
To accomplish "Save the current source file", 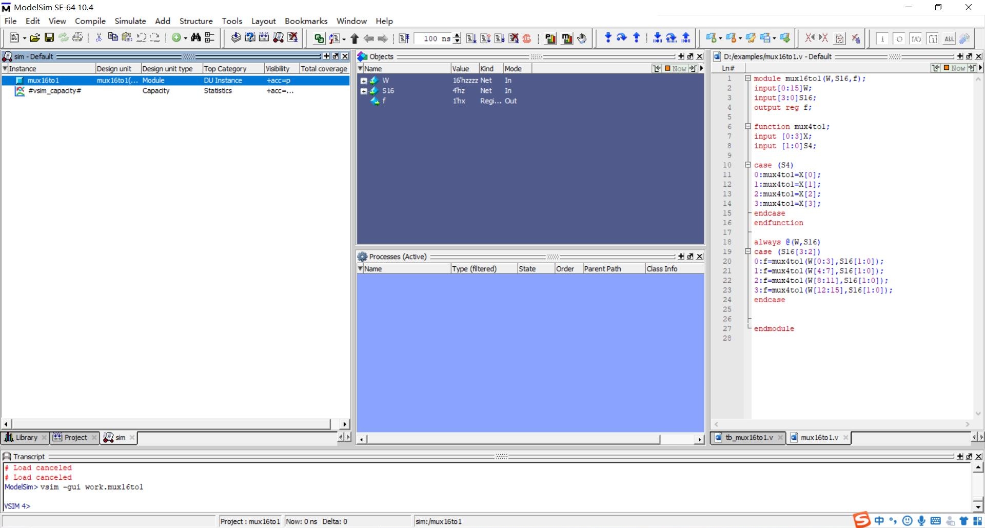I will (49, 37).
